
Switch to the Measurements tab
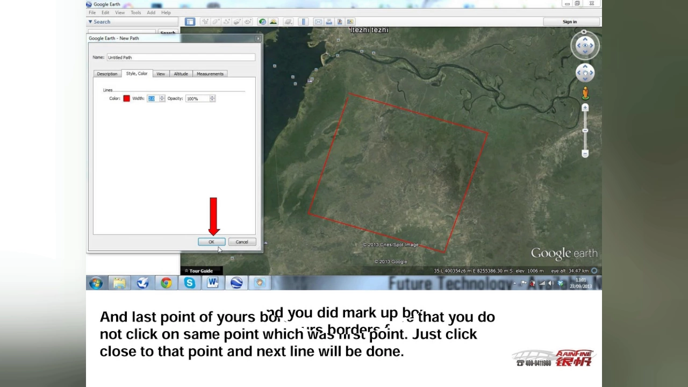click(x=210, y=74)
